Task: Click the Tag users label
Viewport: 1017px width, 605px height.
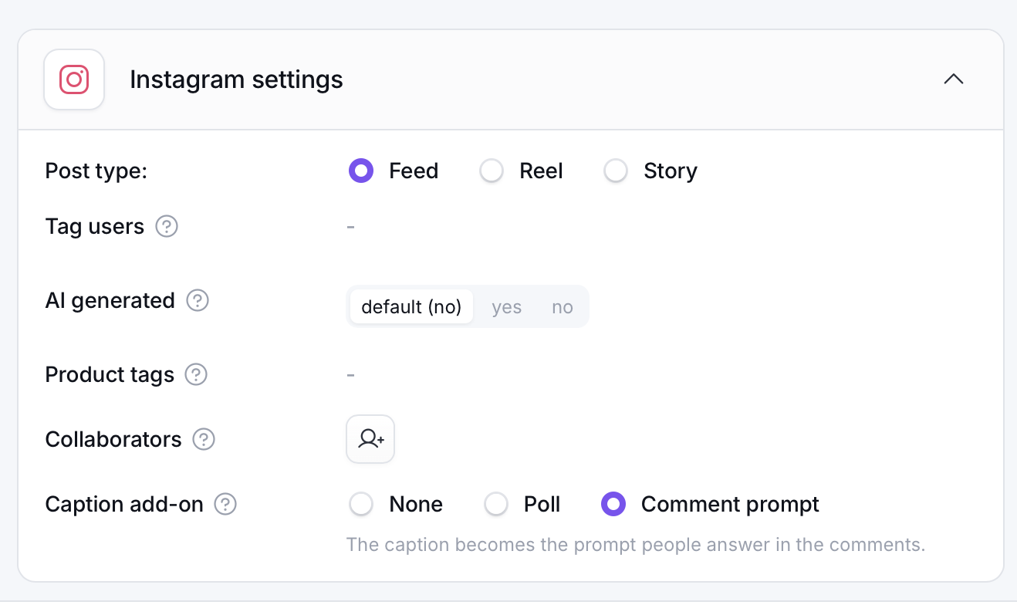Action: point(95,227)
